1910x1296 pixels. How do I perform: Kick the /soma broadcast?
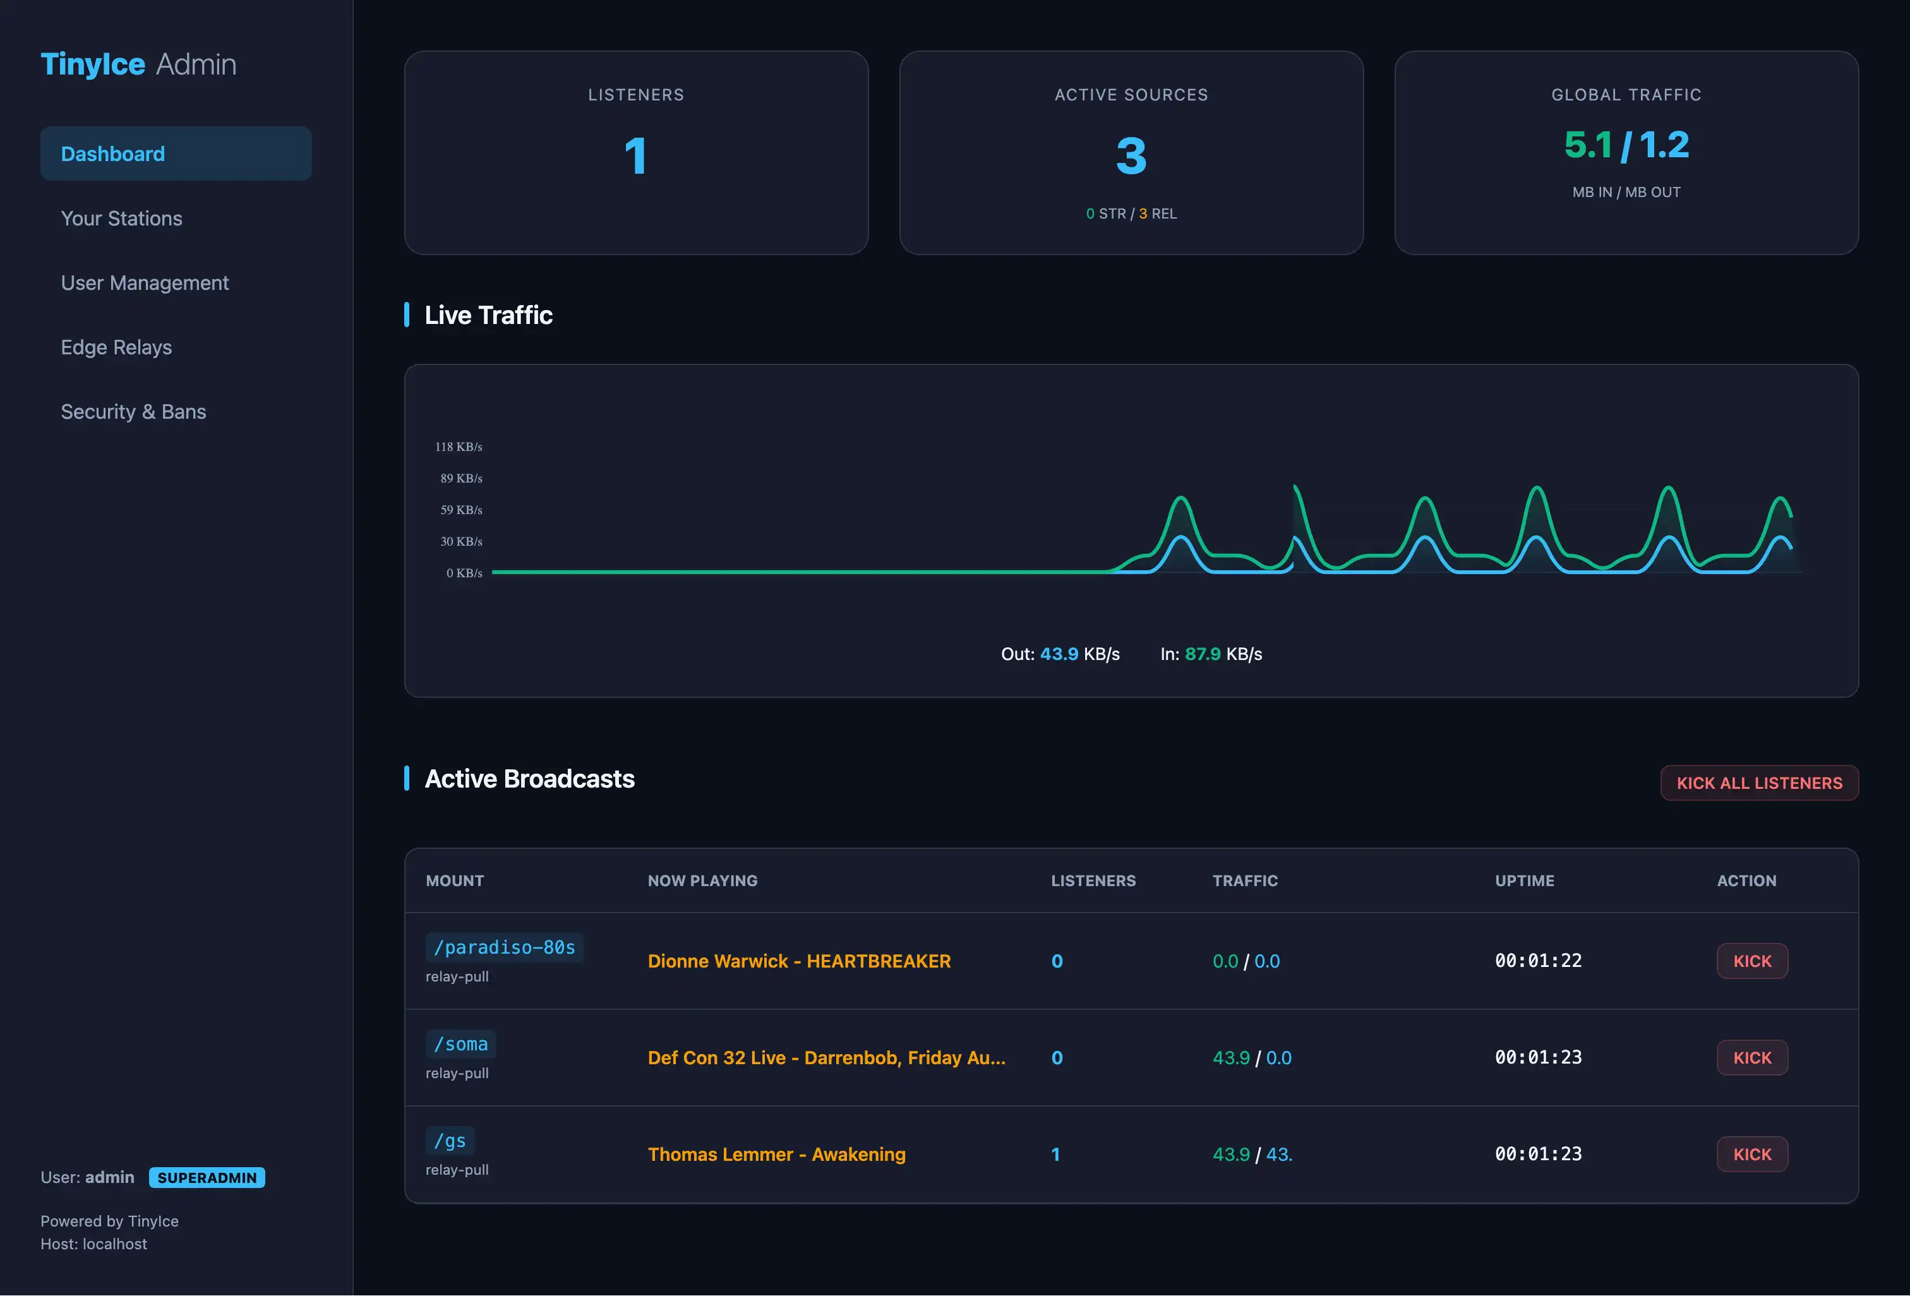pyautogui.click(x=1751, y=1058)
